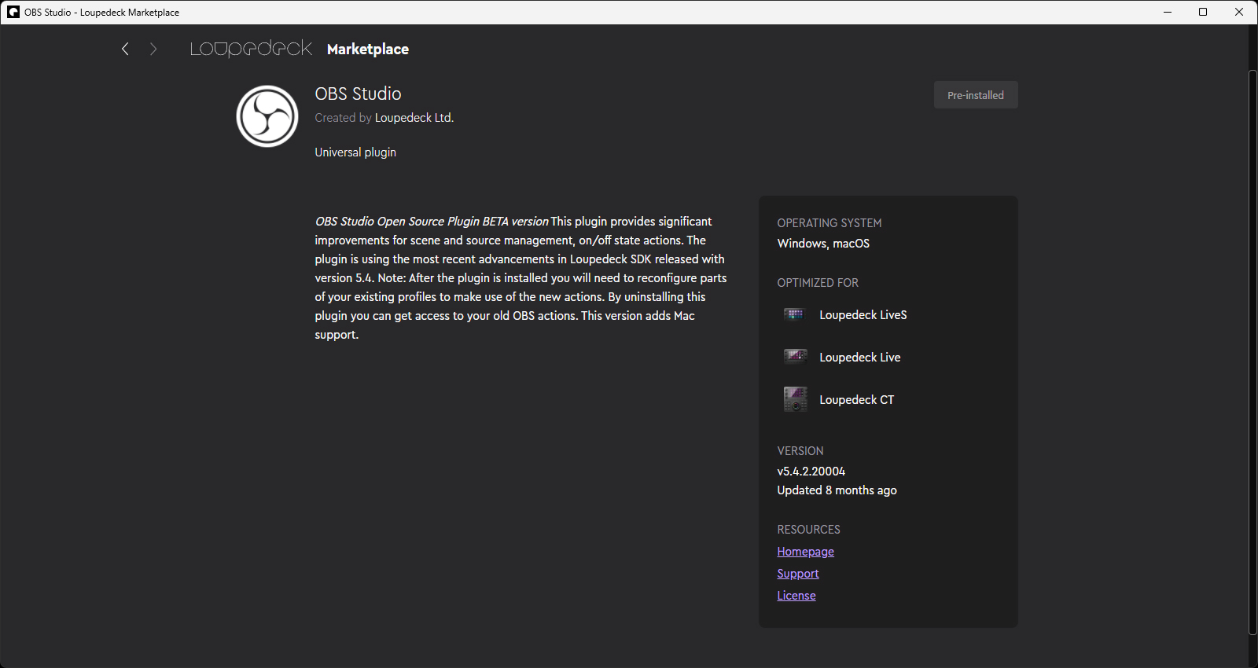Go to the Marketplace heading
The image size is (1258, 668).
pyautogui.click(x=367, y=50)
